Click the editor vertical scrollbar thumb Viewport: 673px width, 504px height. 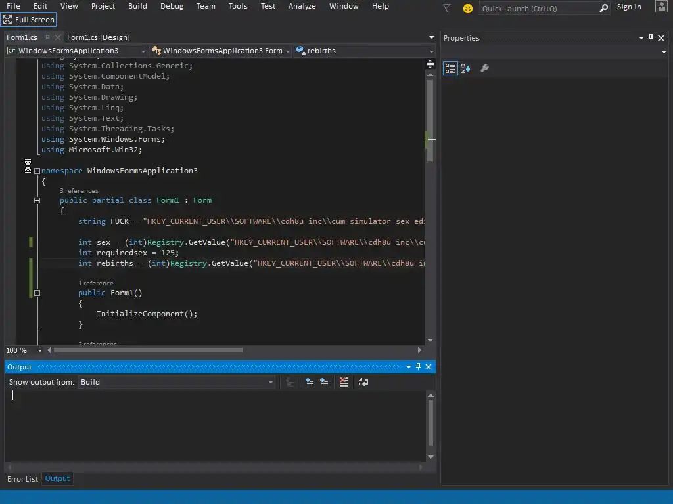point(430,121)
